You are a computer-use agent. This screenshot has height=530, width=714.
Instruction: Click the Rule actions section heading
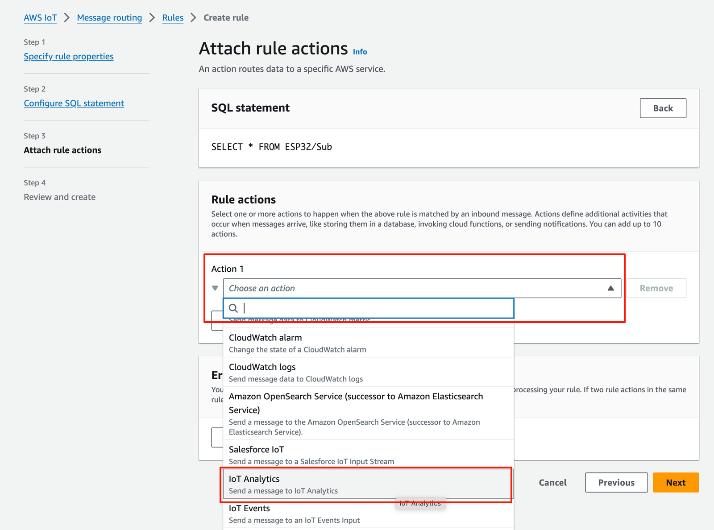[244, 199]
